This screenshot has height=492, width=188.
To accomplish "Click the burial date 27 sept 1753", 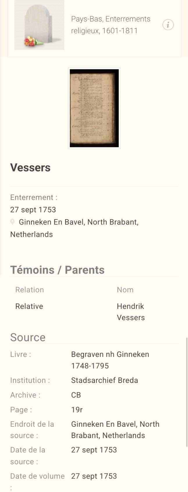I will 33,210.
